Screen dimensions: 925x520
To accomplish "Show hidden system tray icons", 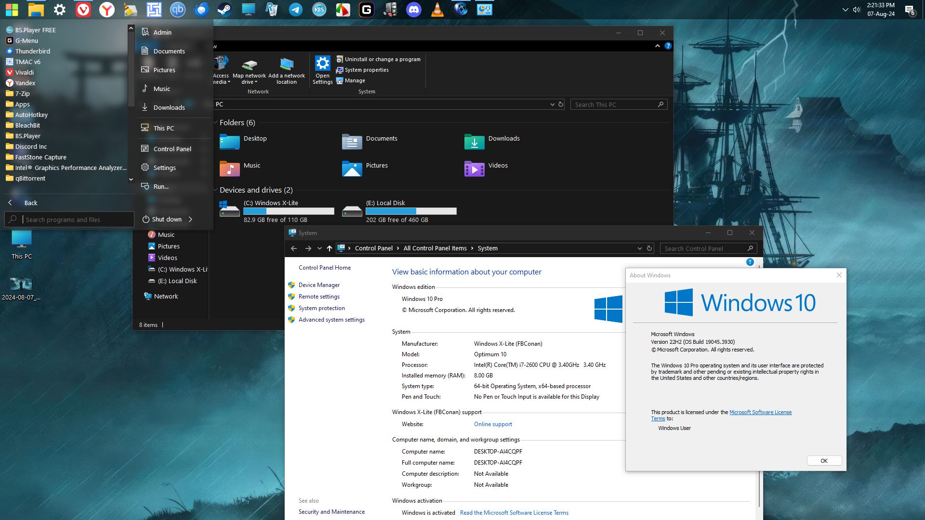I will [x=846, y=10].
